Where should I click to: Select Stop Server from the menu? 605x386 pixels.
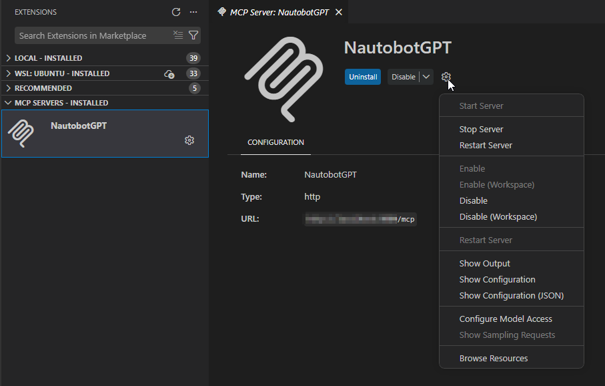pyautogui.click(x=482, y=129)
